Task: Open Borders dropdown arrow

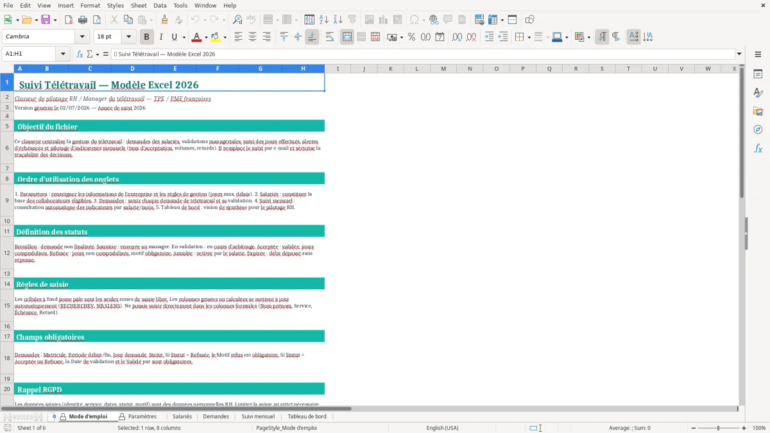Action: coord(529,37)
